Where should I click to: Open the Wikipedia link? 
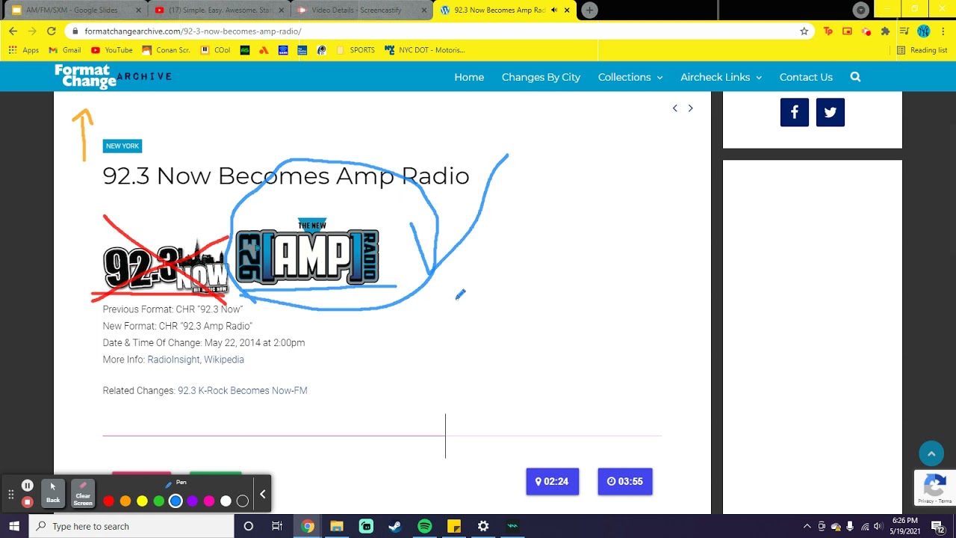[224, 359]
